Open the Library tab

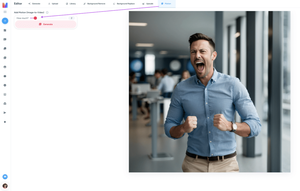tap(71, 4)
